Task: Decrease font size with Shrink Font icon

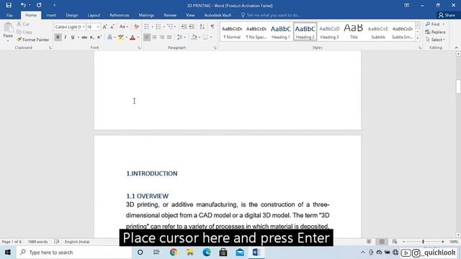Action: tap(112, 27)
